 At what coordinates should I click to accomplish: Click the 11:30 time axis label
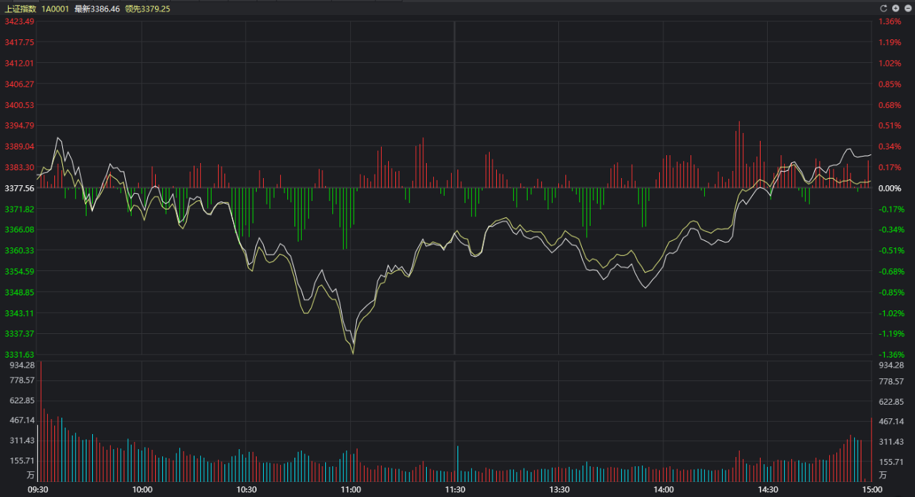pos(455,490)
